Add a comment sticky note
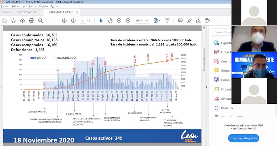This screenshot has width=277, height=146. click(180, 21)
